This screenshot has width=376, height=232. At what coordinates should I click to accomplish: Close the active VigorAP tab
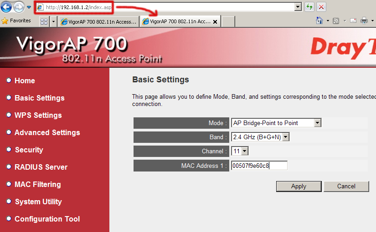215,22
